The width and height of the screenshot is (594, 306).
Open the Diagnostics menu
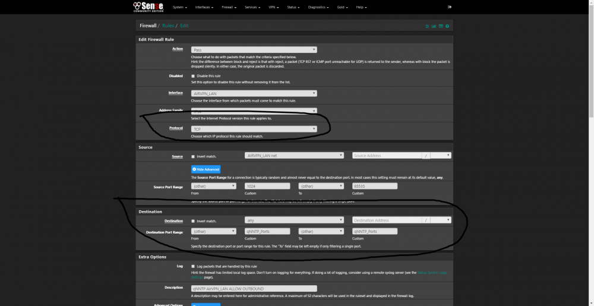coord(318,7)
